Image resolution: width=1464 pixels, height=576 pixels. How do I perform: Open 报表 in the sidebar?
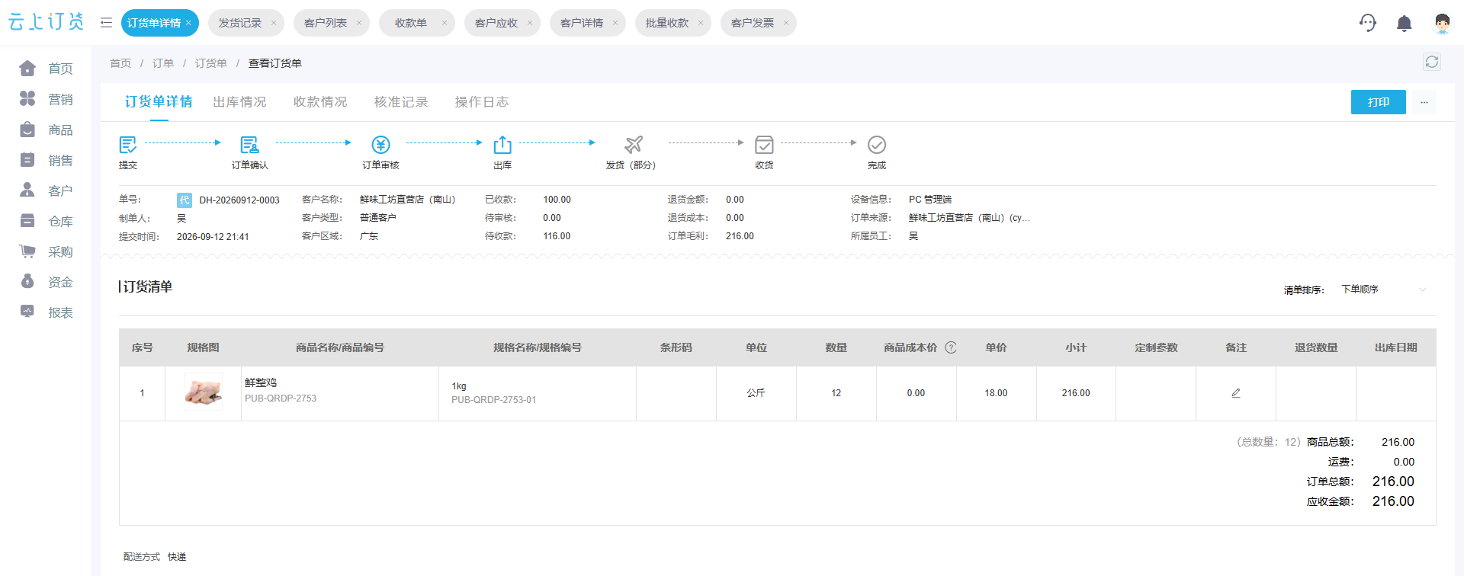pyautogui.click(x=46, y=312)
